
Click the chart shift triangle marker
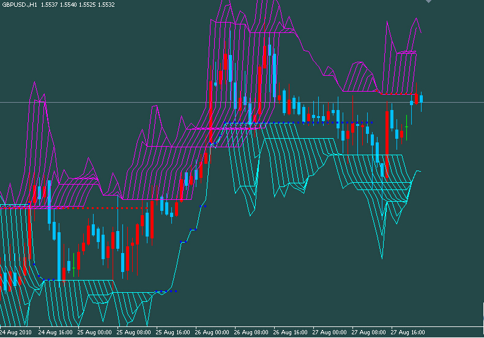point(428,1)
